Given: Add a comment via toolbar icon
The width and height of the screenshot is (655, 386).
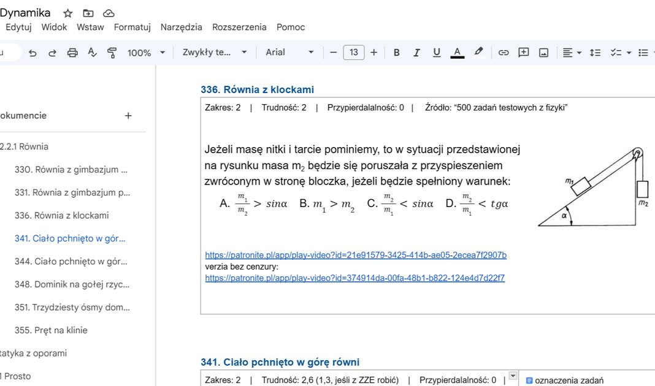Looking at the screenshot, I should [x=523, y=53].
